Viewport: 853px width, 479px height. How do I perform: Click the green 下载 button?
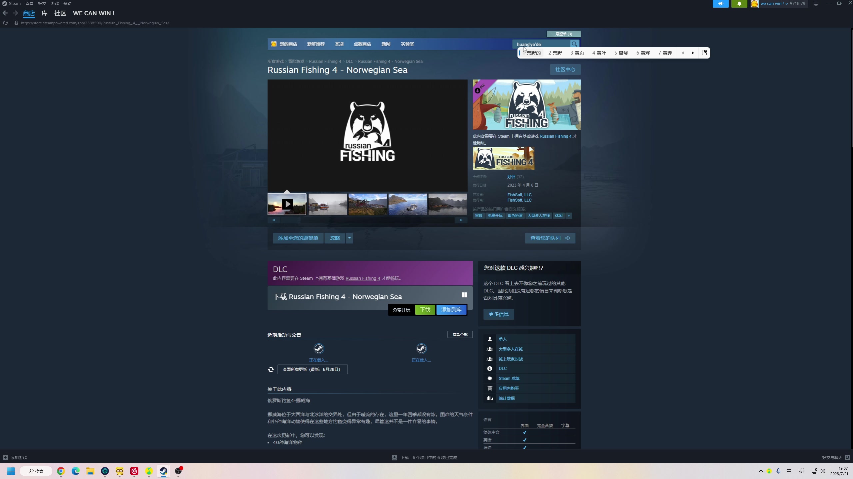tap(425, 310)
